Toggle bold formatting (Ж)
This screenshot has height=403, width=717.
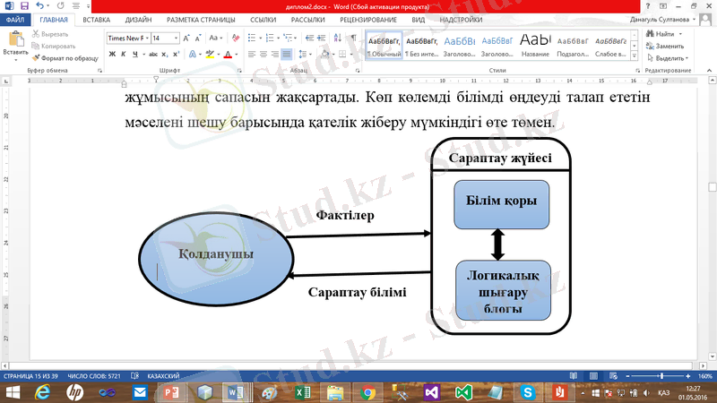click(112, 54)
